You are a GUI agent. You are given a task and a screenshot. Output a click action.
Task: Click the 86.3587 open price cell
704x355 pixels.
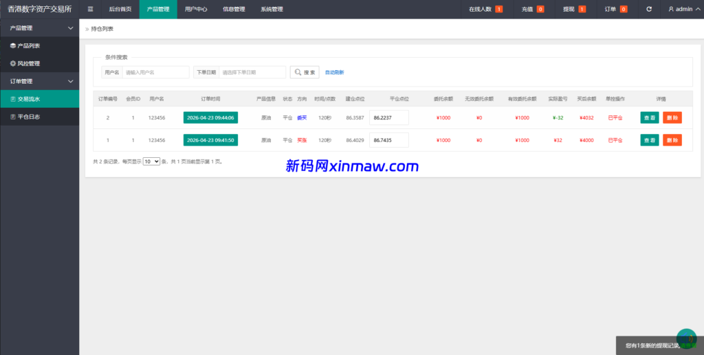point(355,118)
